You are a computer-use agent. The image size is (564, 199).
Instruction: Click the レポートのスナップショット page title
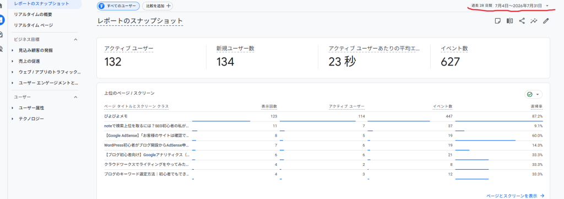[140, 21]
